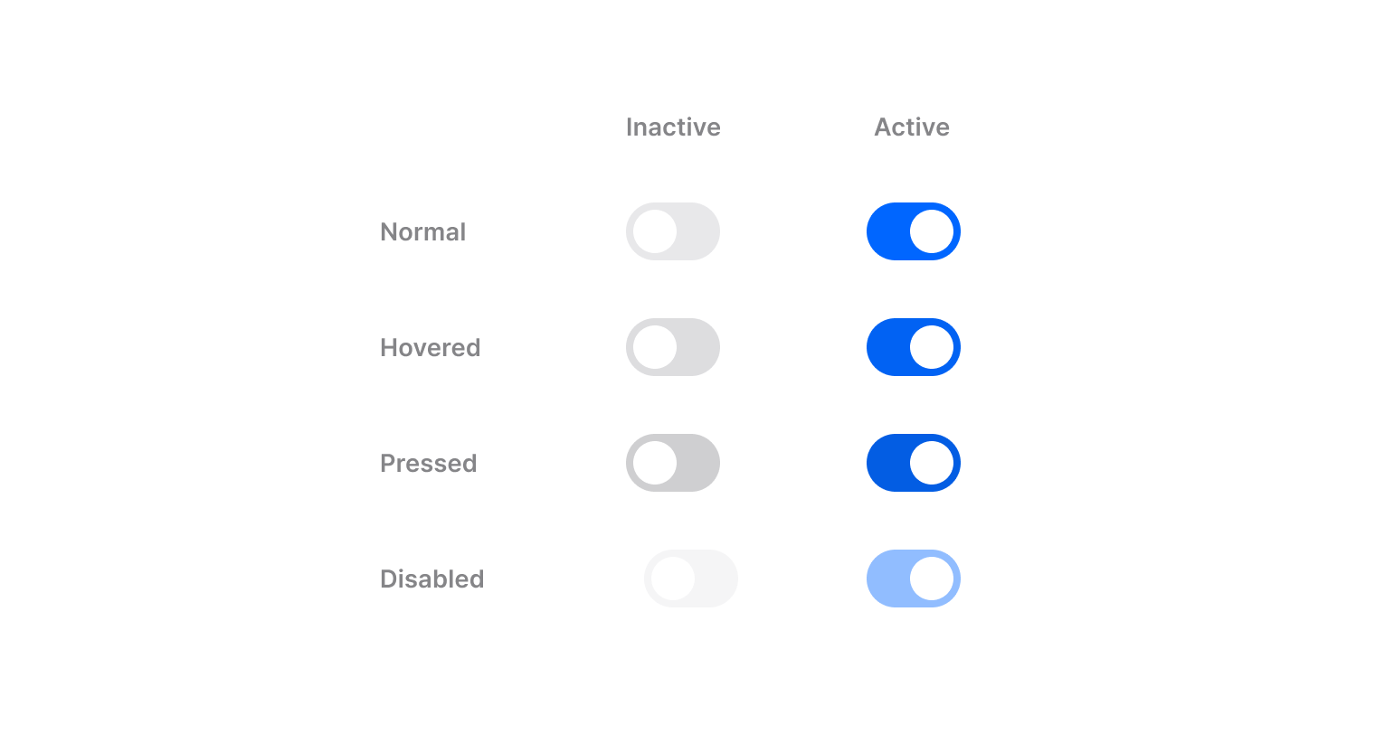The width and height of the screenshot is (1375, 734).
Task: Click the knob of Pressed inactive toggle
Action: 655,463
